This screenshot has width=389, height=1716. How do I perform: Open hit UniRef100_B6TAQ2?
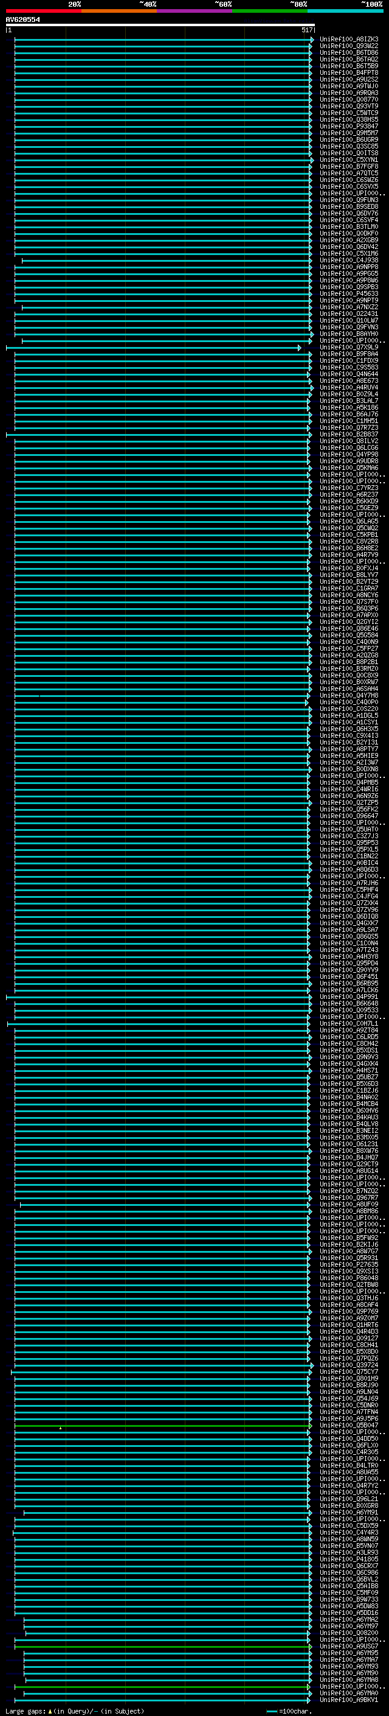point(349,59)
